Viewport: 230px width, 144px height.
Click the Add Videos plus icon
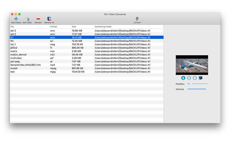(16, 19)
